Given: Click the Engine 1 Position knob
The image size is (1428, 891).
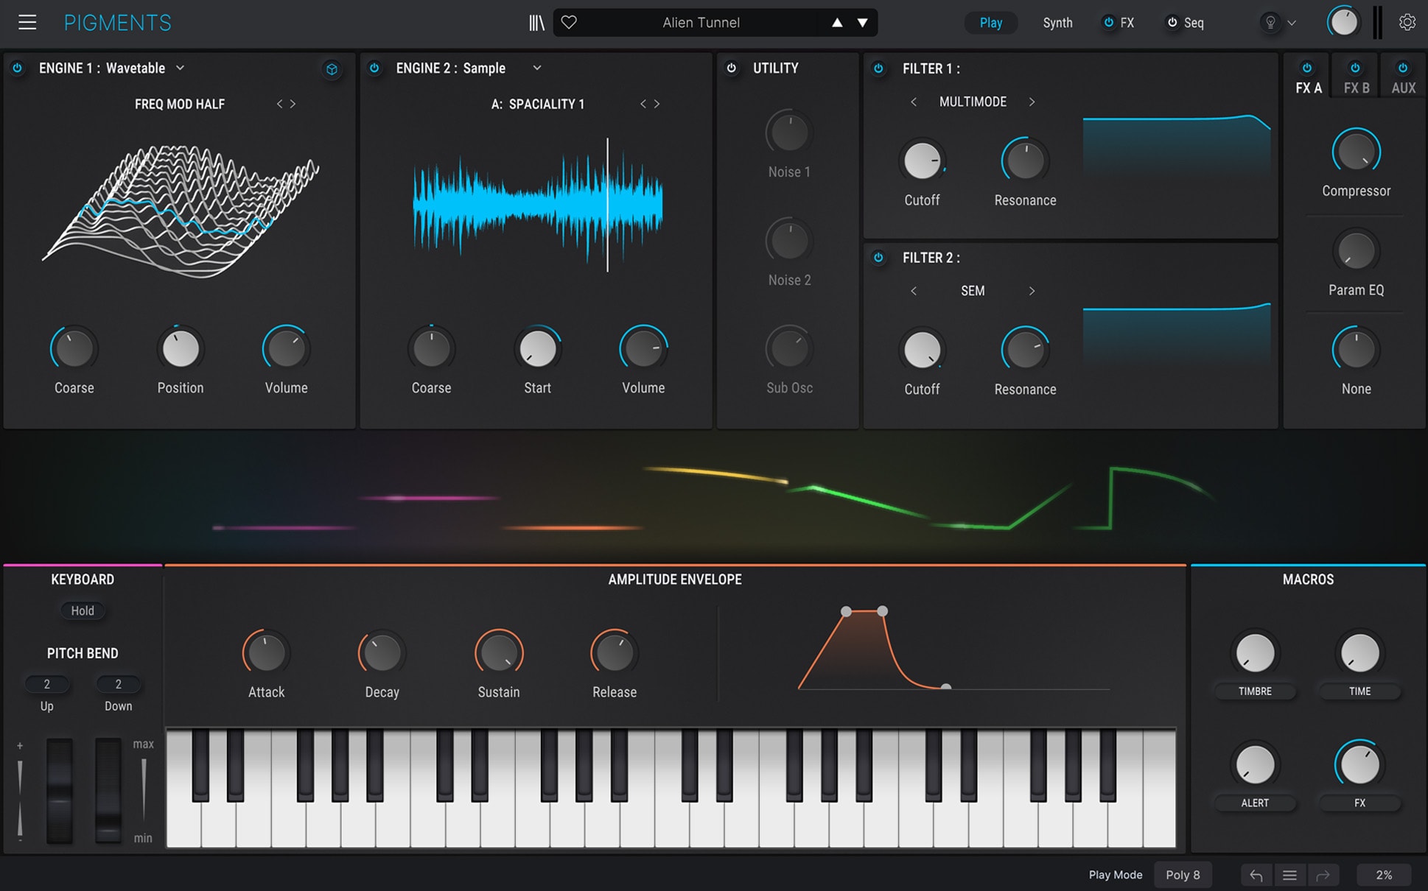Looking at the screenshot, I should point(181,348).
